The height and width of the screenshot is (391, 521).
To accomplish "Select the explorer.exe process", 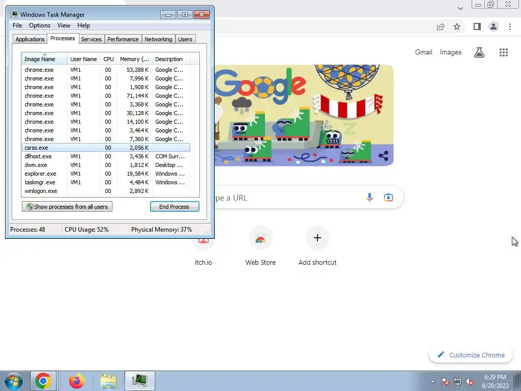I will 106,174.
